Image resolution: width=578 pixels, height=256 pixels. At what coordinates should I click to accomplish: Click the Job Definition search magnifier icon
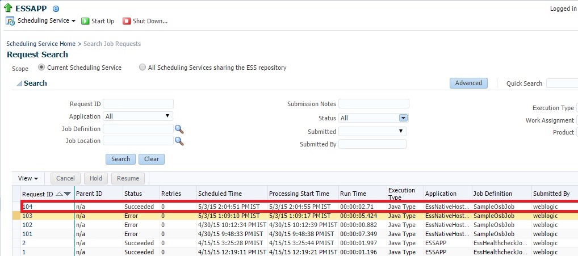pos(179,129)
